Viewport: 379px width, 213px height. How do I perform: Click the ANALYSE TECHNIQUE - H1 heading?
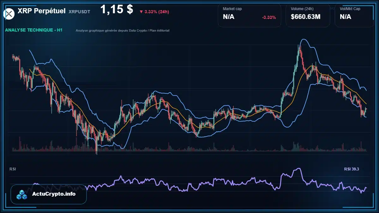tap(34, 30)
